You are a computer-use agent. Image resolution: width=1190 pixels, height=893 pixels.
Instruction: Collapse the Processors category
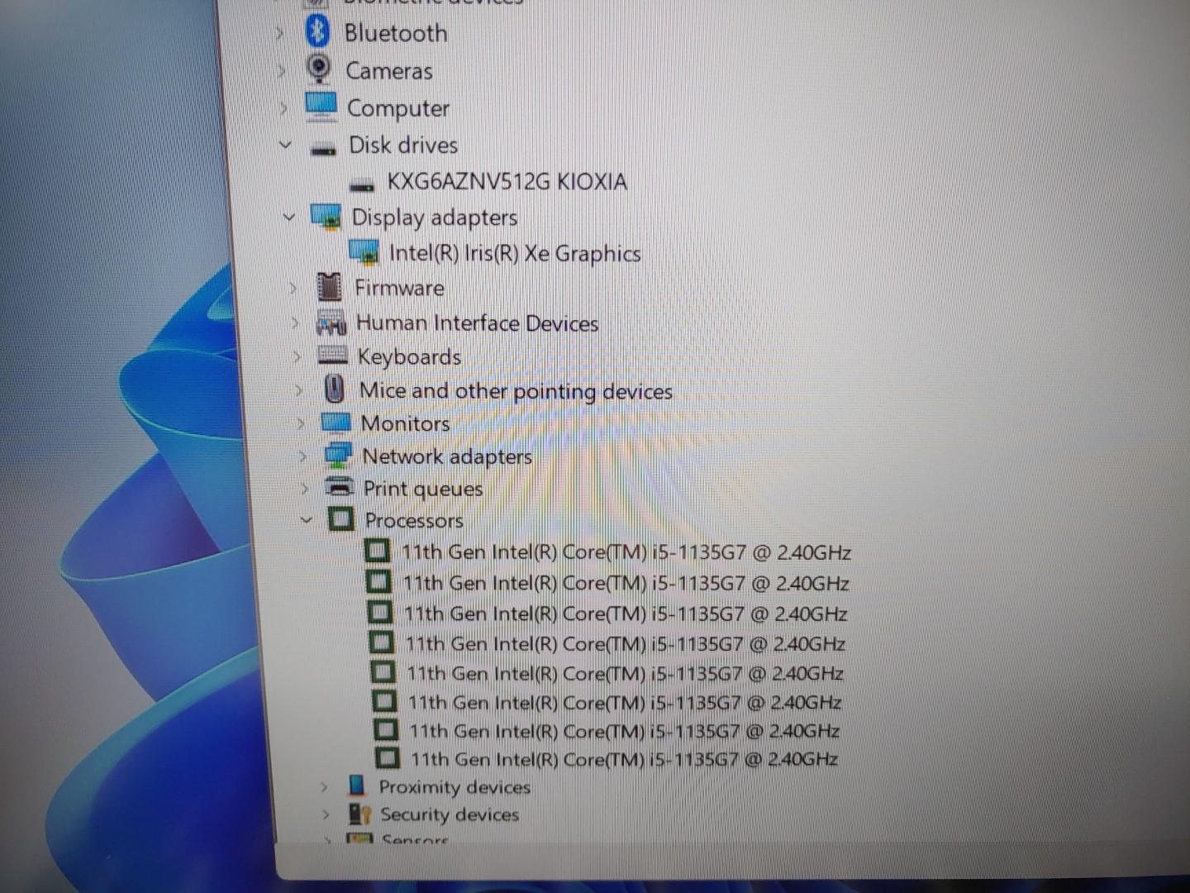click(x=307, y=519)
